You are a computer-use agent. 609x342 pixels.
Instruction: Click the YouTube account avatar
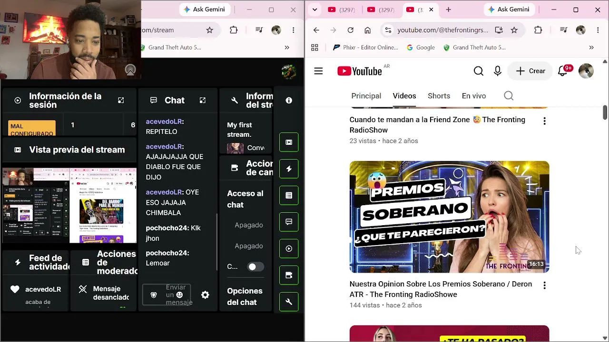pos(586,71)
